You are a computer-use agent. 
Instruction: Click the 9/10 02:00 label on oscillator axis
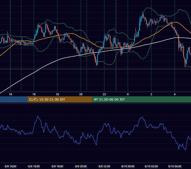point(151,166)
